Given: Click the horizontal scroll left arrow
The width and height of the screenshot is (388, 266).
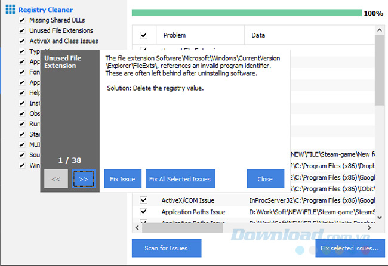Looking at the screenshot, I should 137,227.
